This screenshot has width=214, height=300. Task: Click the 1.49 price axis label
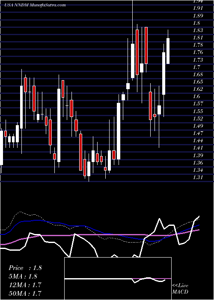coord(197,126)
